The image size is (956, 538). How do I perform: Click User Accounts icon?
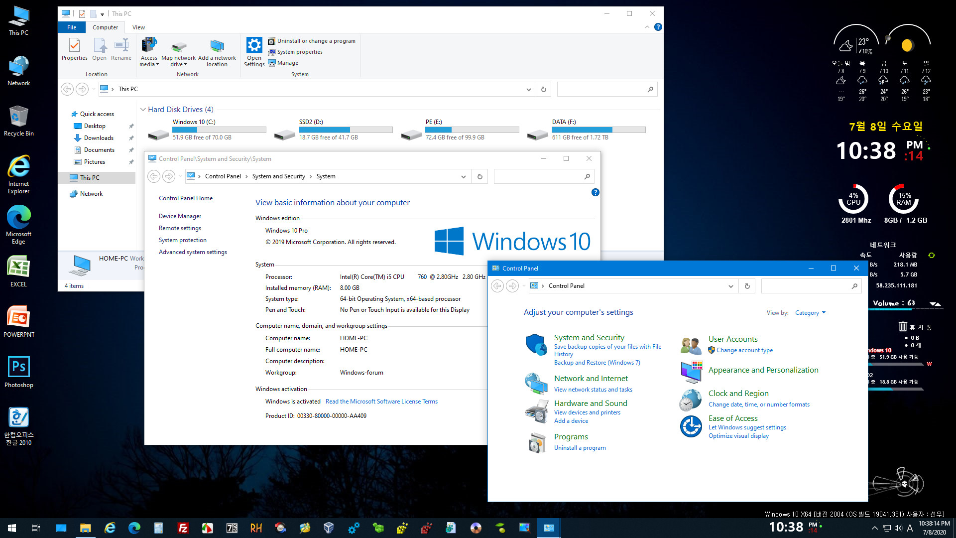pos(691,345)
